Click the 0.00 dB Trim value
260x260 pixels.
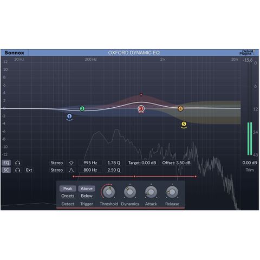click(250, 163)
